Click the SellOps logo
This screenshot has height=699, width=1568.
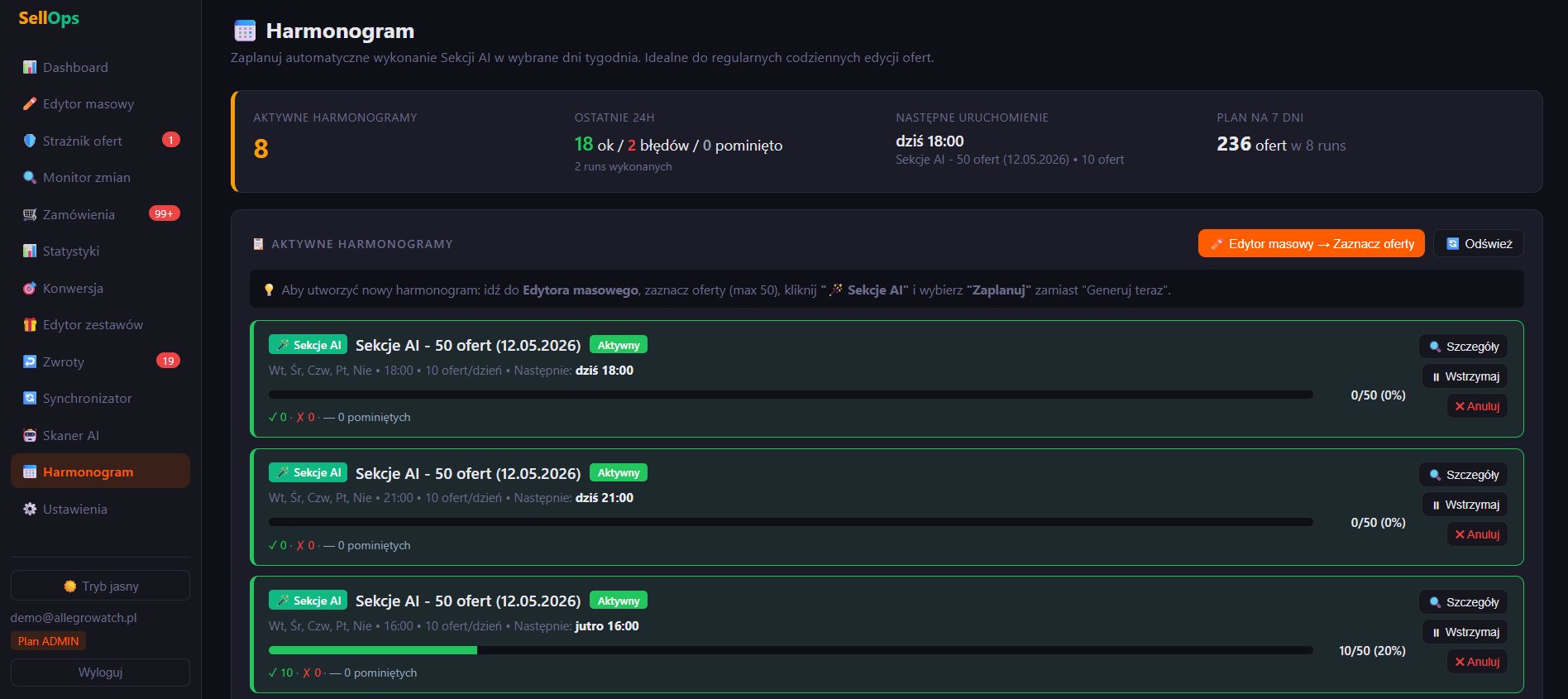coord(49,18)
